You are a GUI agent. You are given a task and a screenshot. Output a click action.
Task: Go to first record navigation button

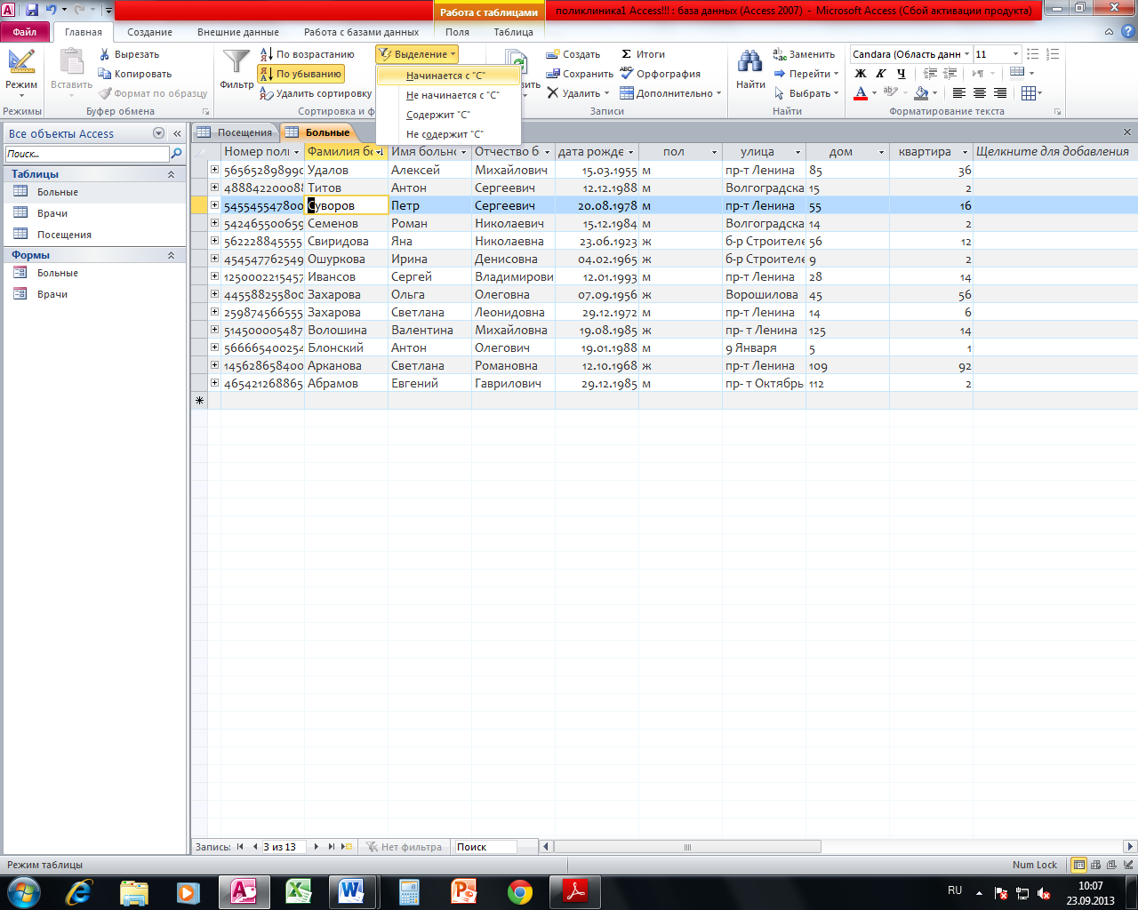(240, 847)
